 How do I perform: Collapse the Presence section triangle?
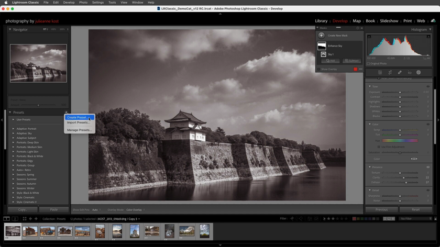pyautogui.click(x=370, y=167)
